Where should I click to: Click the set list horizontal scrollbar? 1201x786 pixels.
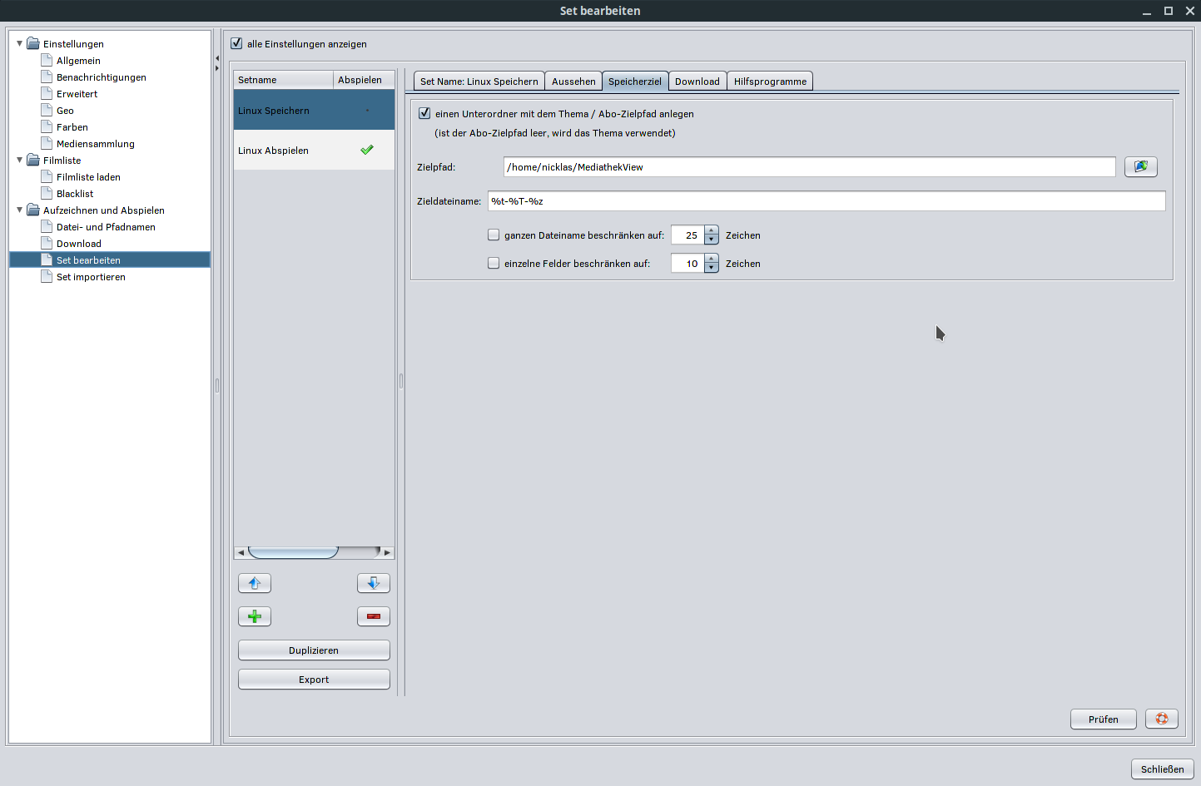click(293, 552)
